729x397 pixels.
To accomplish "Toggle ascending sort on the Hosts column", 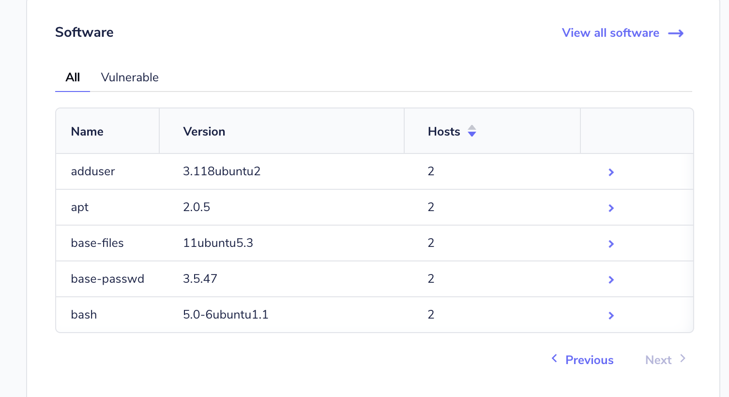I will [471, 128].
